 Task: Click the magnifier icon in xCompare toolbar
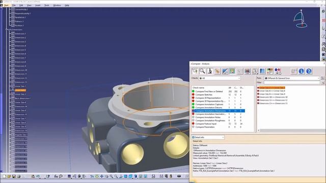[202, 71]
